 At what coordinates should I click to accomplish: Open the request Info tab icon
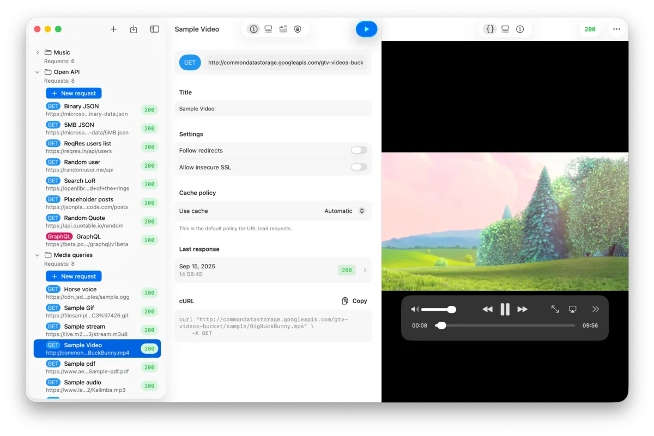pos(253,29)
